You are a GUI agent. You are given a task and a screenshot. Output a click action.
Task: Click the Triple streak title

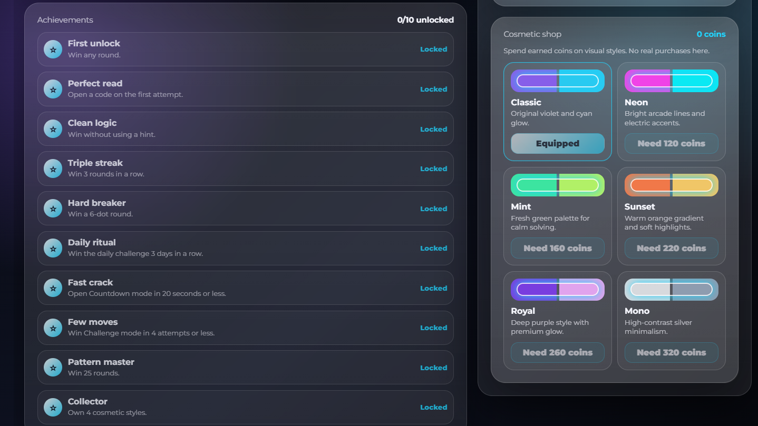95,163
